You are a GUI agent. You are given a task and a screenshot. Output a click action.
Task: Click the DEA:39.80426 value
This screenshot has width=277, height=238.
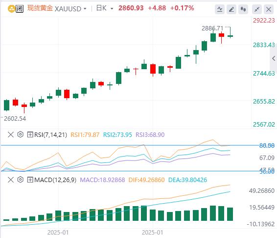[187, 180]
